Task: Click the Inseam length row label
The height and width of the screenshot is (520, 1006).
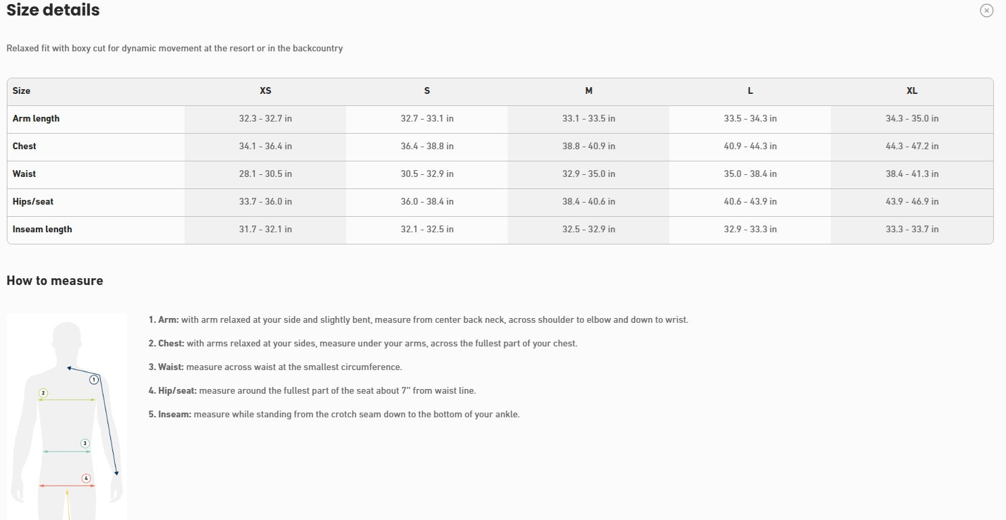Action: (x=42, y=230)
